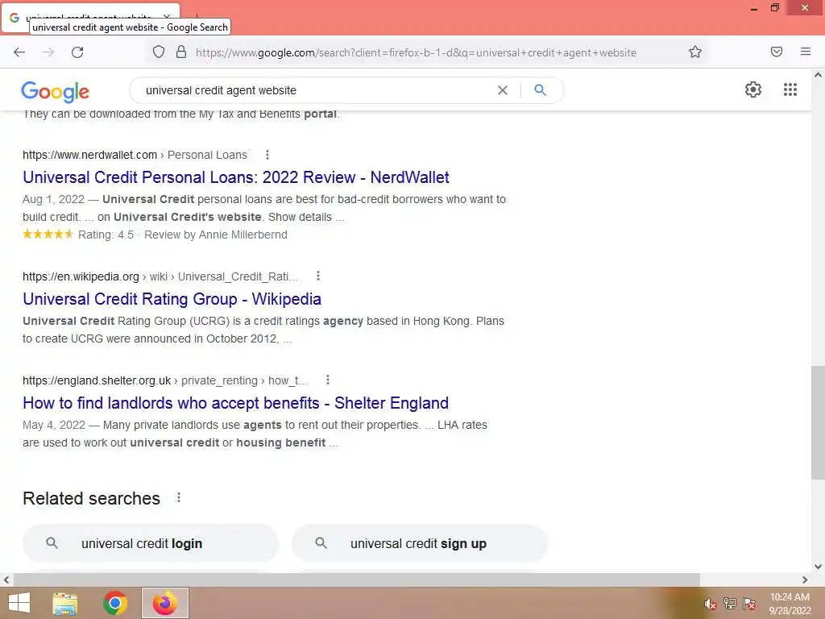Click the vertical scrollbar thumb
Viewport: 825px width, 619px height.
coord(818,422)
